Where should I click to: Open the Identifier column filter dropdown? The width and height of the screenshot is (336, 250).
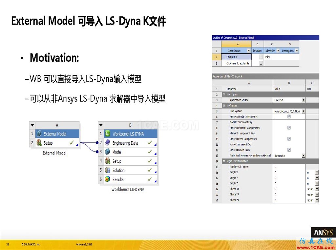[278, 51]
